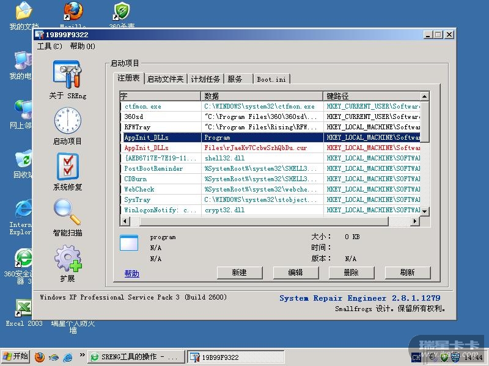Click the program file preview icon

click(x=129, y=243)
